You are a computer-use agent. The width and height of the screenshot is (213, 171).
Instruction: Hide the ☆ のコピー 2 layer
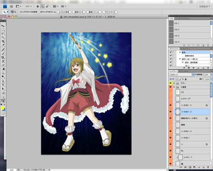point(170,112)
